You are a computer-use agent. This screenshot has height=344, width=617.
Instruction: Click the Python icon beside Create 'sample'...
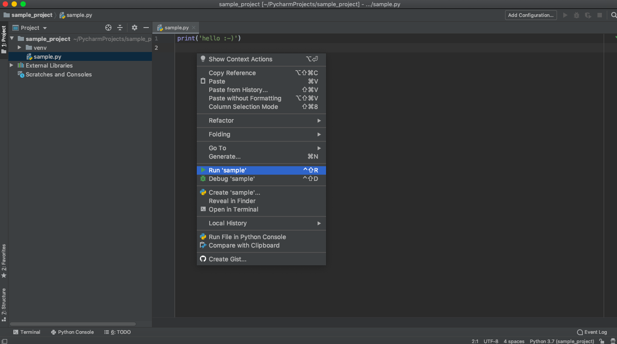tap(203, 192)
